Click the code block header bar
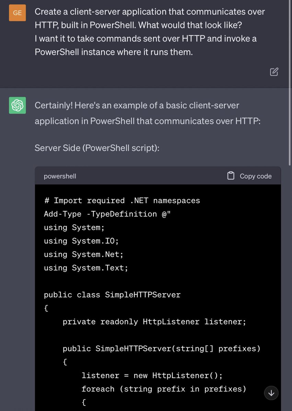The width and height of the screenshot is (292, 411). pyautogui.click(x=158, y=176)
